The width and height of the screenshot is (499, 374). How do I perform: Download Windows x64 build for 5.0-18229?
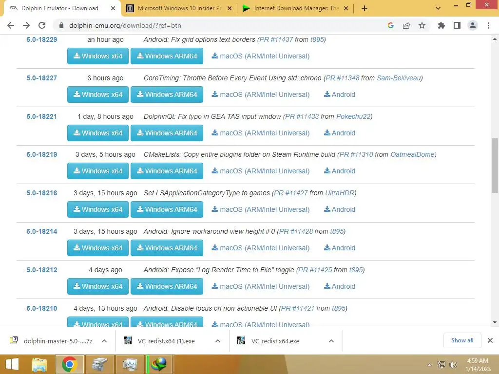98,56
